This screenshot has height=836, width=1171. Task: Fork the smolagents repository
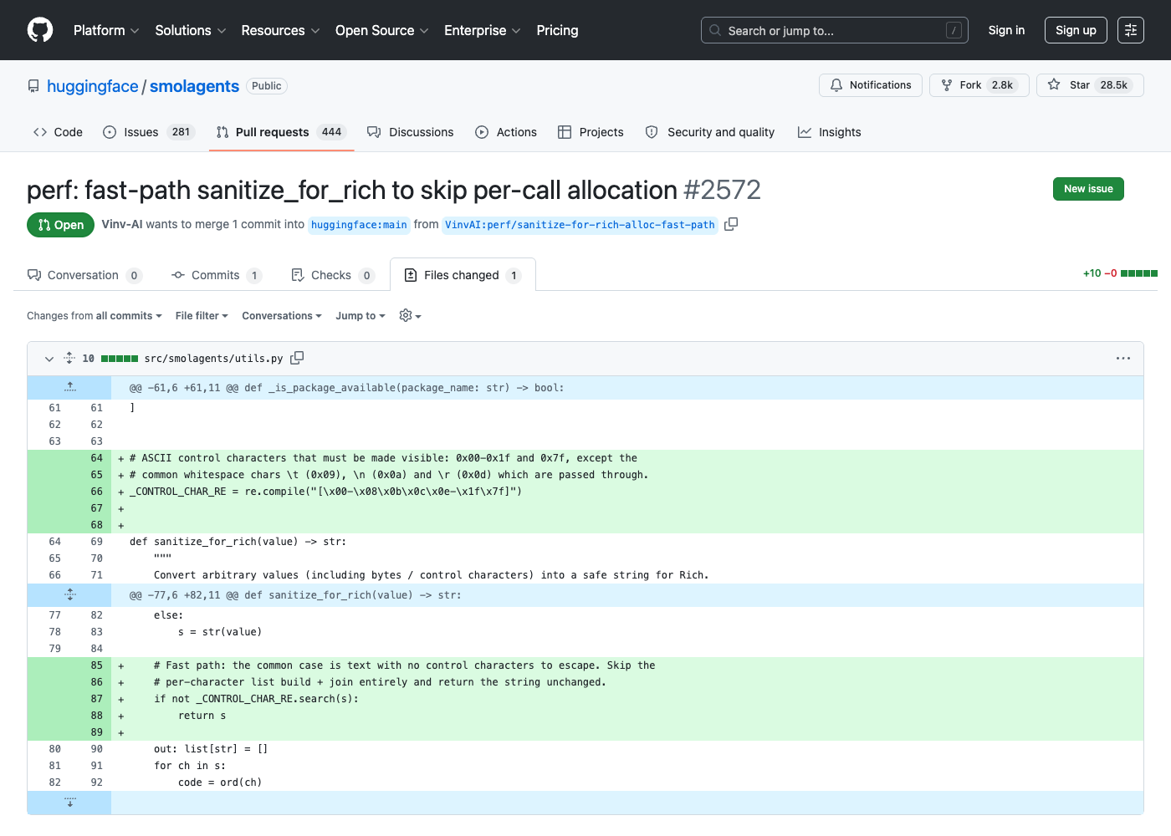pyautogui.click(x=979, y=85)
